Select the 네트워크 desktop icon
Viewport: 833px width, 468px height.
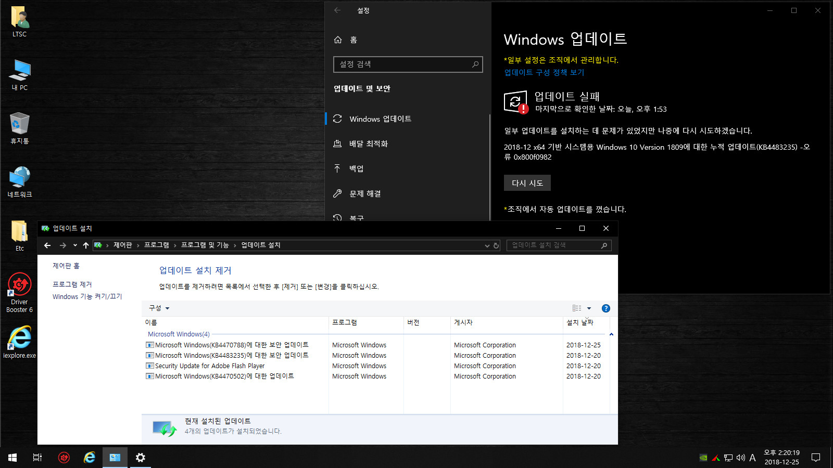tap(20, 182)
